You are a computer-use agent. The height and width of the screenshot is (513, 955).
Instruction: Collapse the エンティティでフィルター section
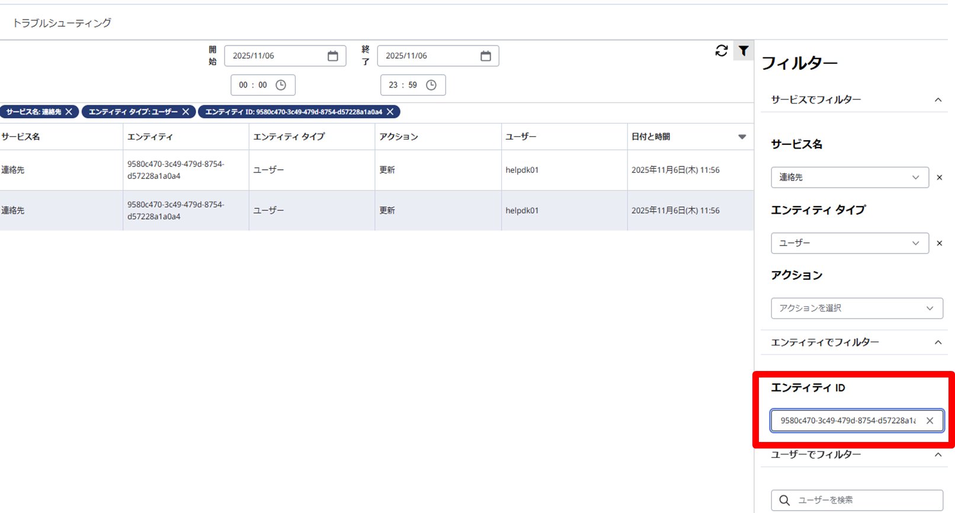click(938, 343)
